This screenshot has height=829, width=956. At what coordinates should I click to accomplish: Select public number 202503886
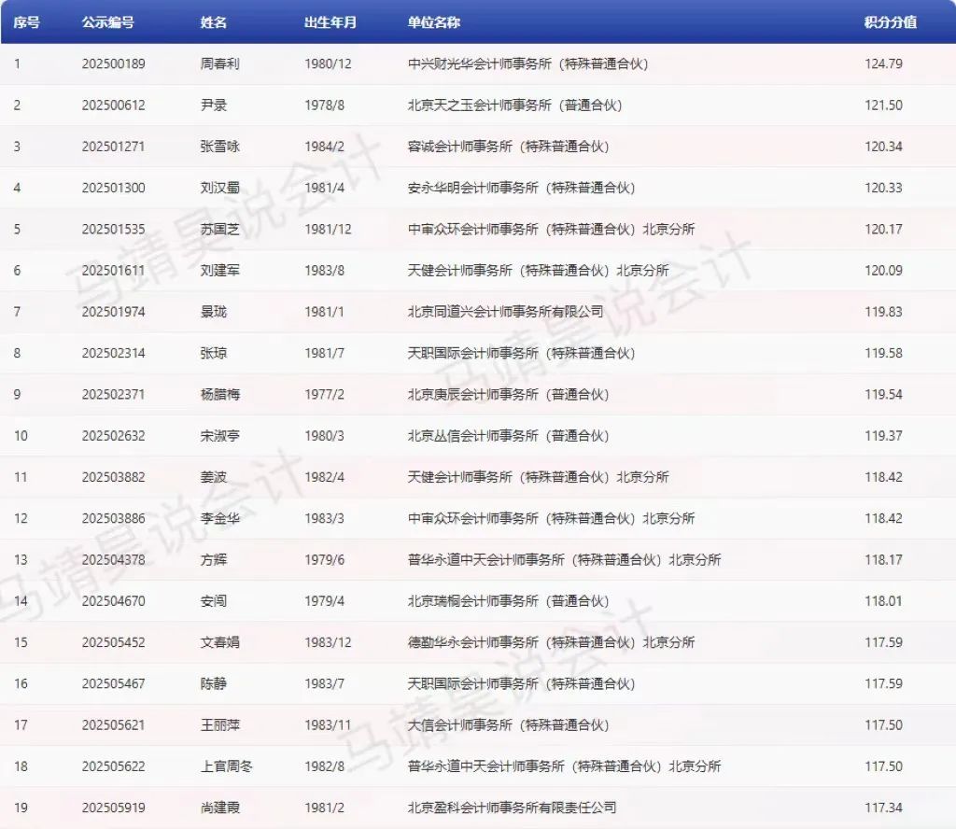coord(113,519)
